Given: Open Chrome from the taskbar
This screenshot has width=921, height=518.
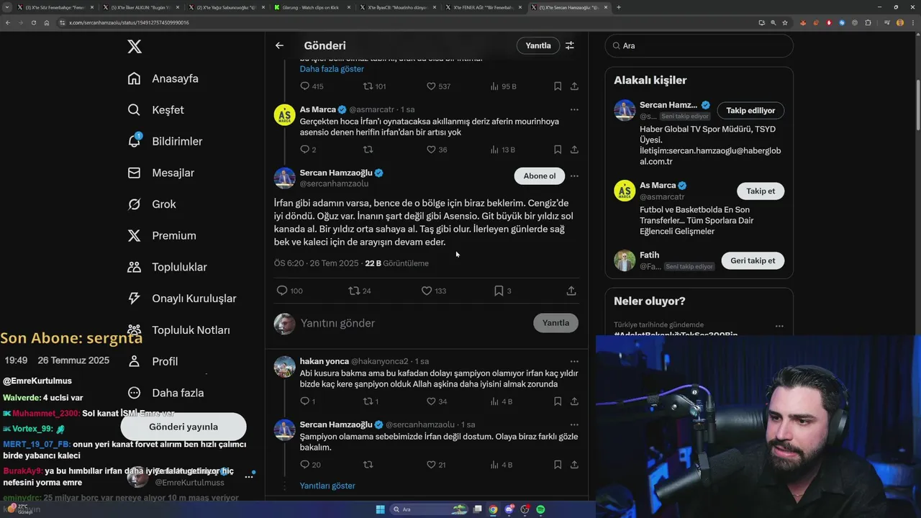Looking at the screenshot, I should [493, 509].
